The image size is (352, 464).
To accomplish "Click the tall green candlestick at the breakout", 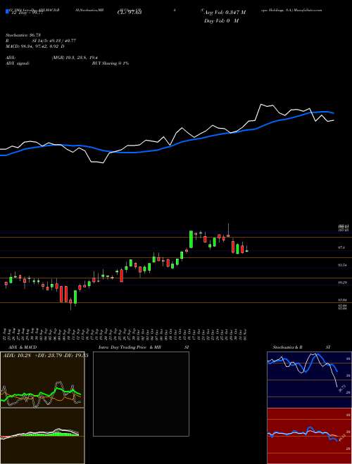I will point(191,239).
